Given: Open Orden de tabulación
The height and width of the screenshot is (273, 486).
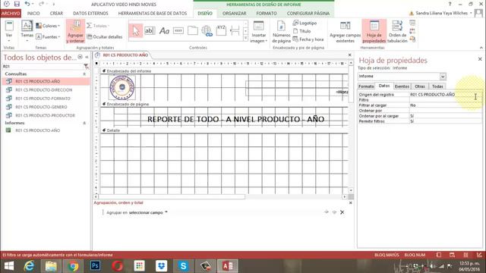Looking at the screenshot, I should coord(397,32).
